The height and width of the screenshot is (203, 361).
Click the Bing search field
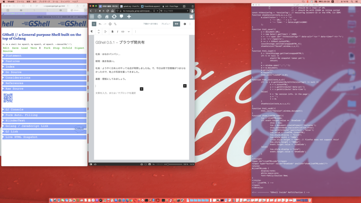coord(173,11)
